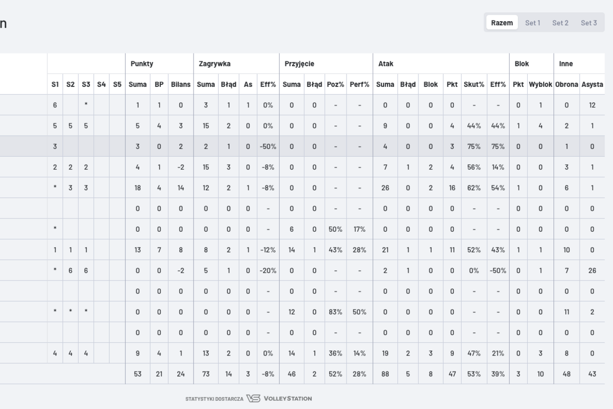
Task: Switch to the Razem tab
Action: (502, 23)
